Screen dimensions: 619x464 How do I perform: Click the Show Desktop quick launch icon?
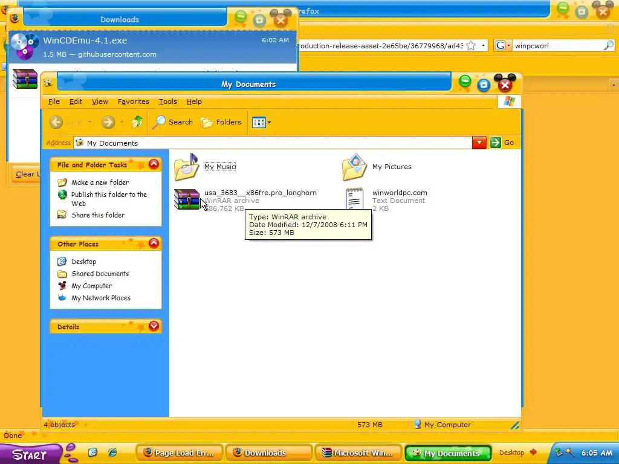[x=92, y=452]
